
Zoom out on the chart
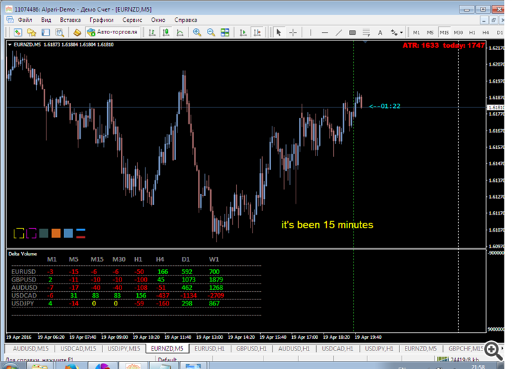[211, 32]
